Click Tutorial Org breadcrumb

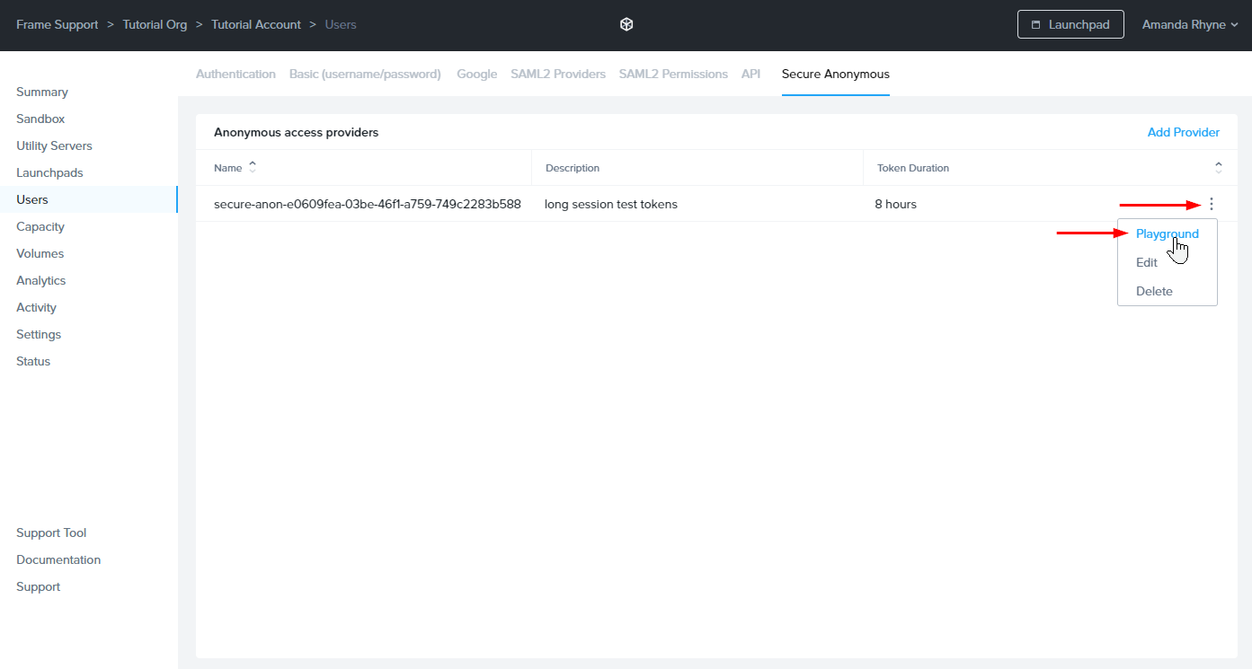tap(155, 25)
